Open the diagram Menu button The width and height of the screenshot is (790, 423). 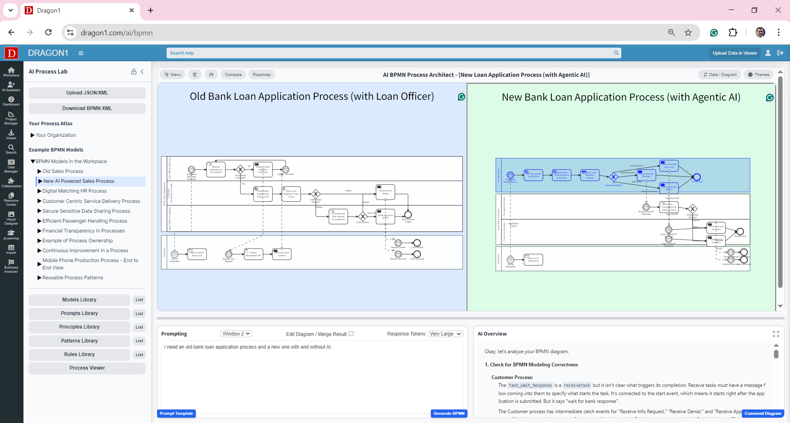tap(172, 75)
